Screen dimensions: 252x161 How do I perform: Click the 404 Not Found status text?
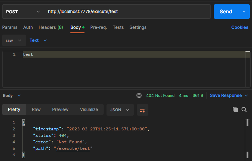click(160, 95)
